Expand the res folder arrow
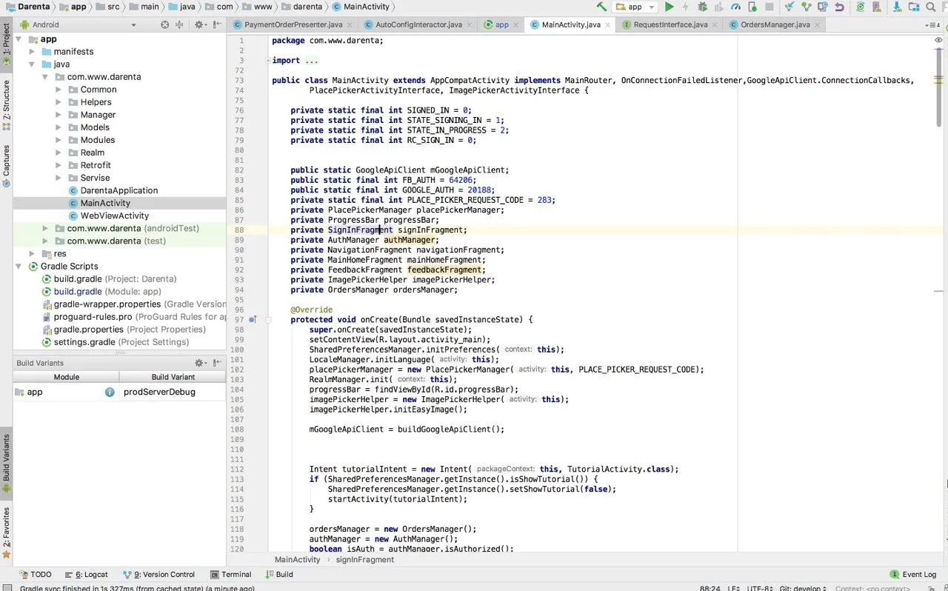This screenshot has width=948, height=591. pos(32,253)
